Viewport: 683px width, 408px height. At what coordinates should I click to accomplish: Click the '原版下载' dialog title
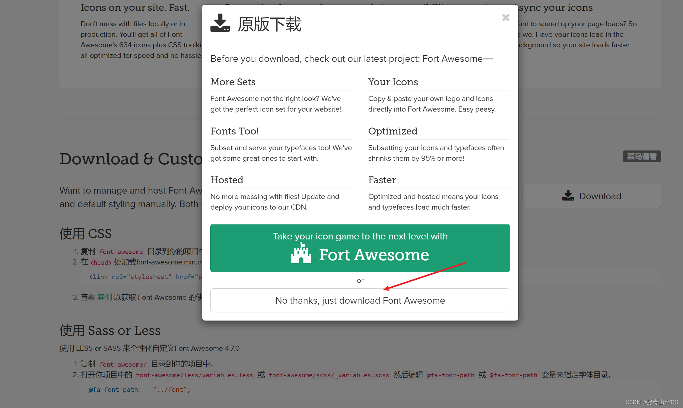coord(269,24)
